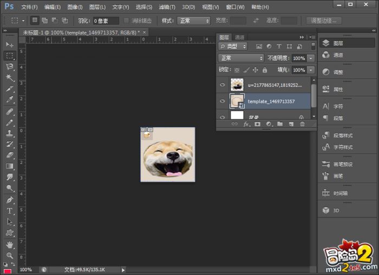Viewport: 379px width, 275px height.
Task: Add a layer mask
Action: (x=257, y=124)
